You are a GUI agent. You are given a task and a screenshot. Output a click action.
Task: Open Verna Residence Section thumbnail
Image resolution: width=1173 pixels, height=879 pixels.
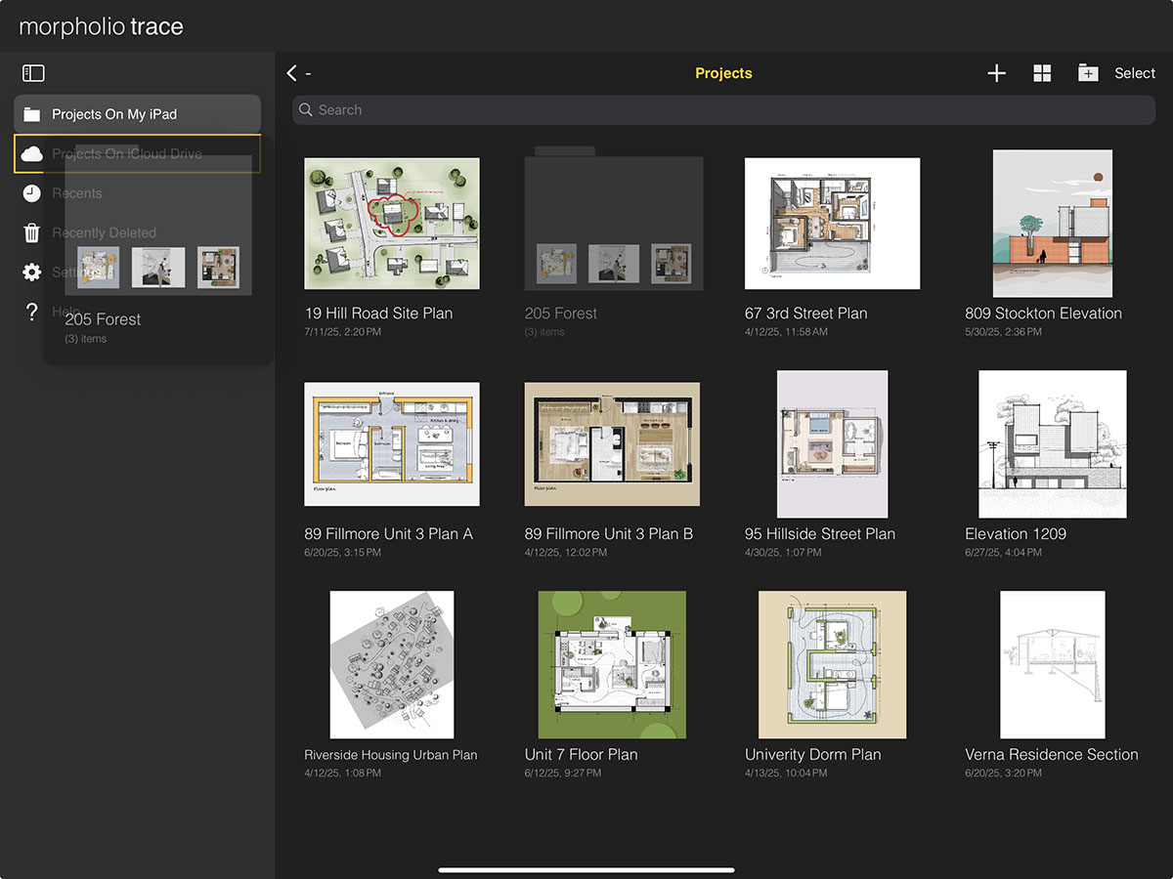[x=1052, y=664]
